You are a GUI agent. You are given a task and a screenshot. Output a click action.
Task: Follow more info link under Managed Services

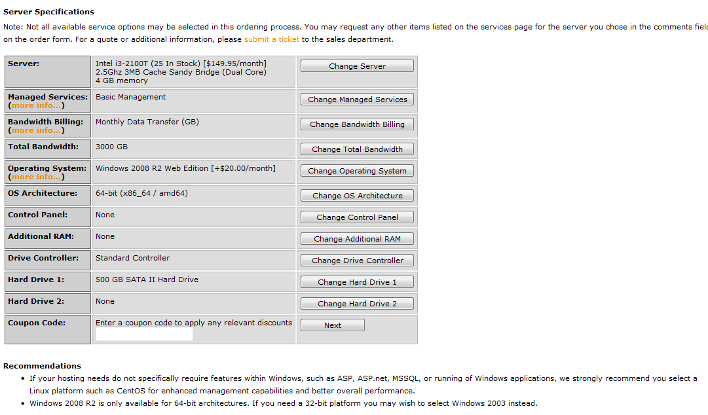(x=37, y=105)
